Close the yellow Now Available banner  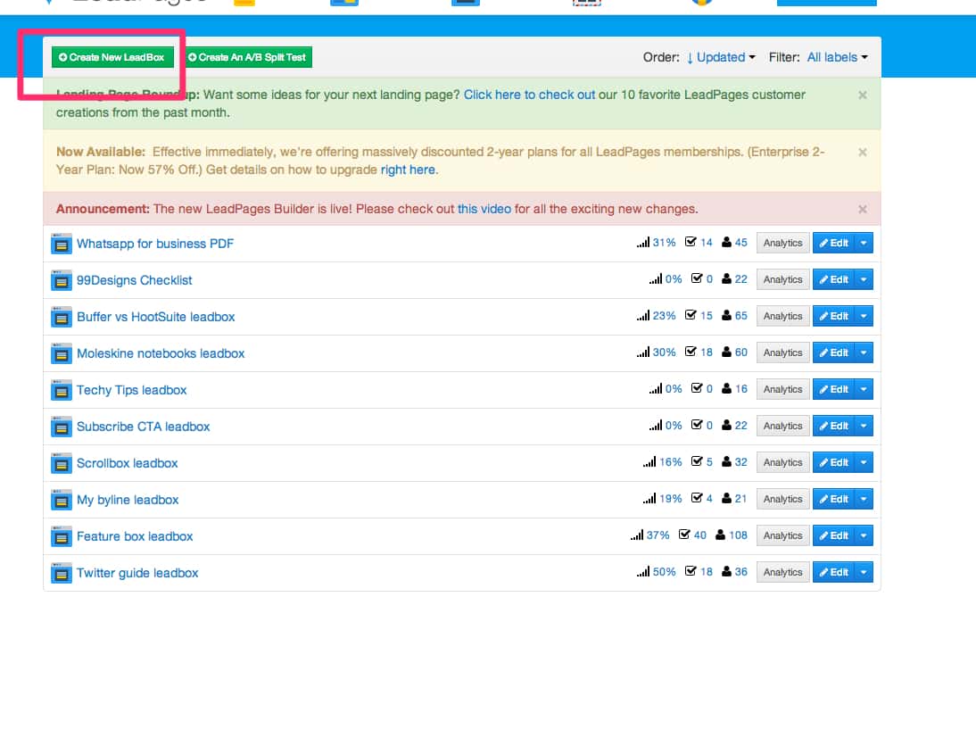(862, 153)
